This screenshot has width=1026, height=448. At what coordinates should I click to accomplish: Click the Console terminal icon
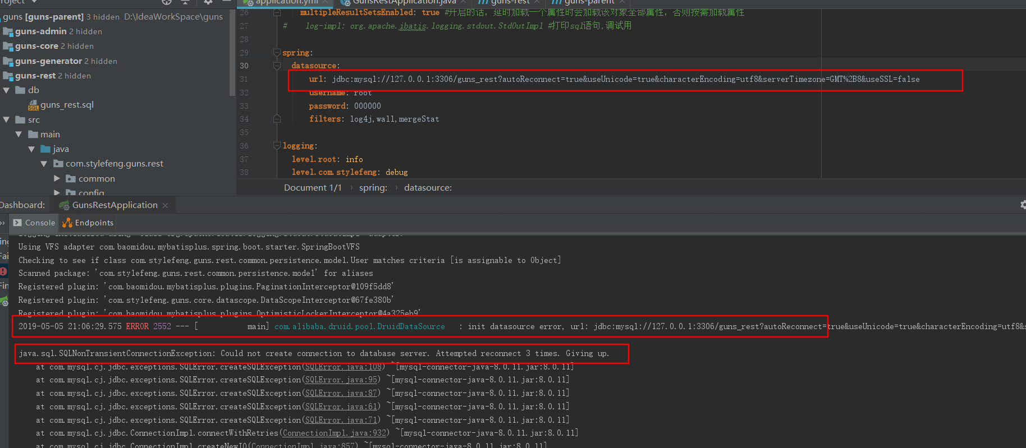click(x=17, y=223)
